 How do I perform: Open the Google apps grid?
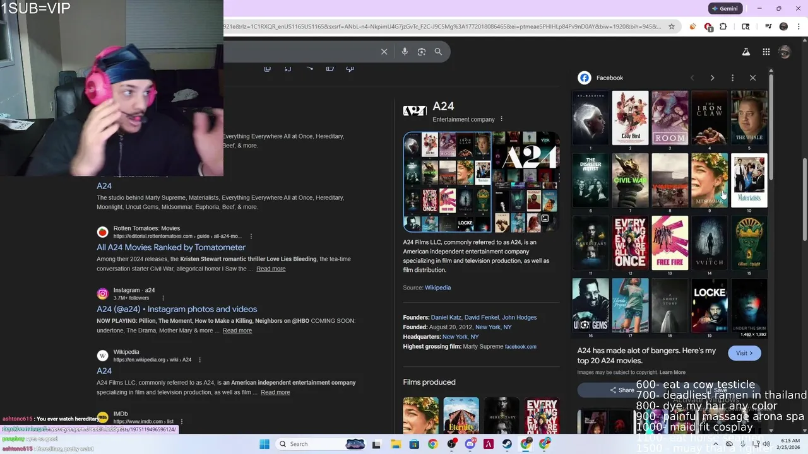[766, 52]
